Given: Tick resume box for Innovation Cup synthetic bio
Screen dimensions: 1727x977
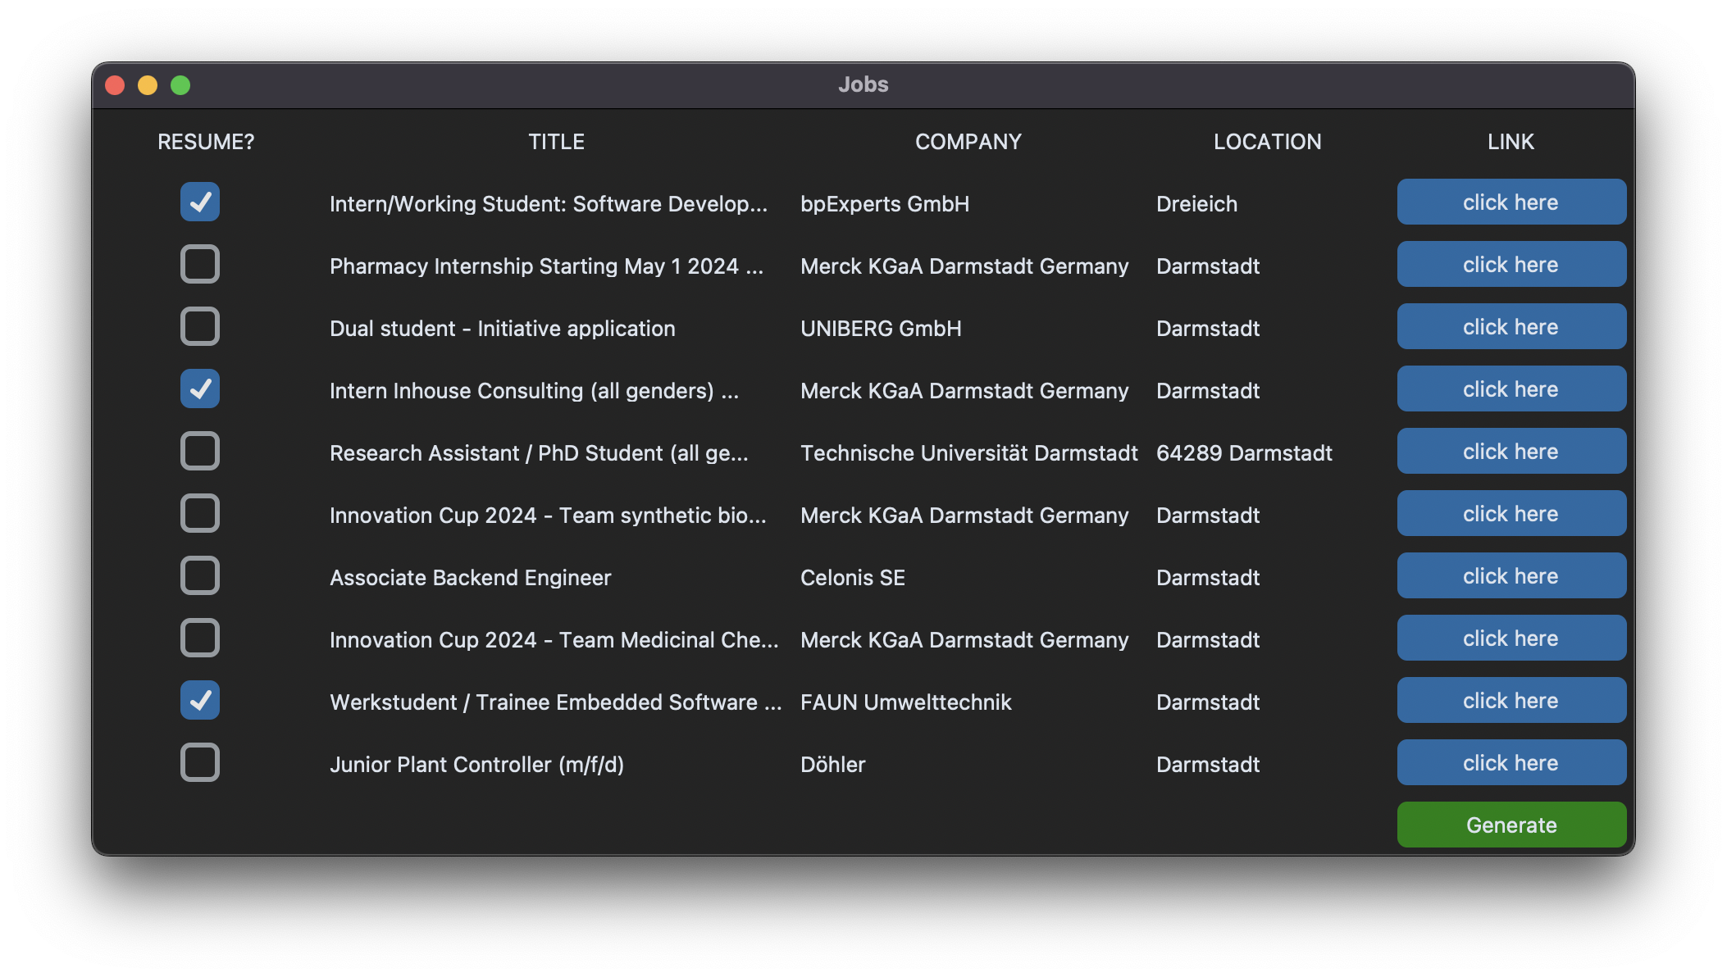Looking at the screenshot, I should (x=200, y=513).
